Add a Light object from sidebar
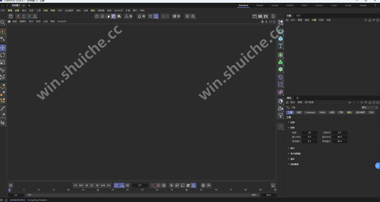Viewport: 380px width, 202px height. (280, 116)
